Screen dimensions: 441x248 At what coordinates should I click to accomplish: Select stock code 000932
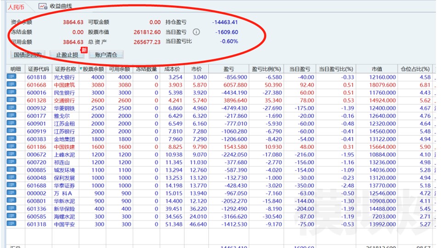[37, 108]
